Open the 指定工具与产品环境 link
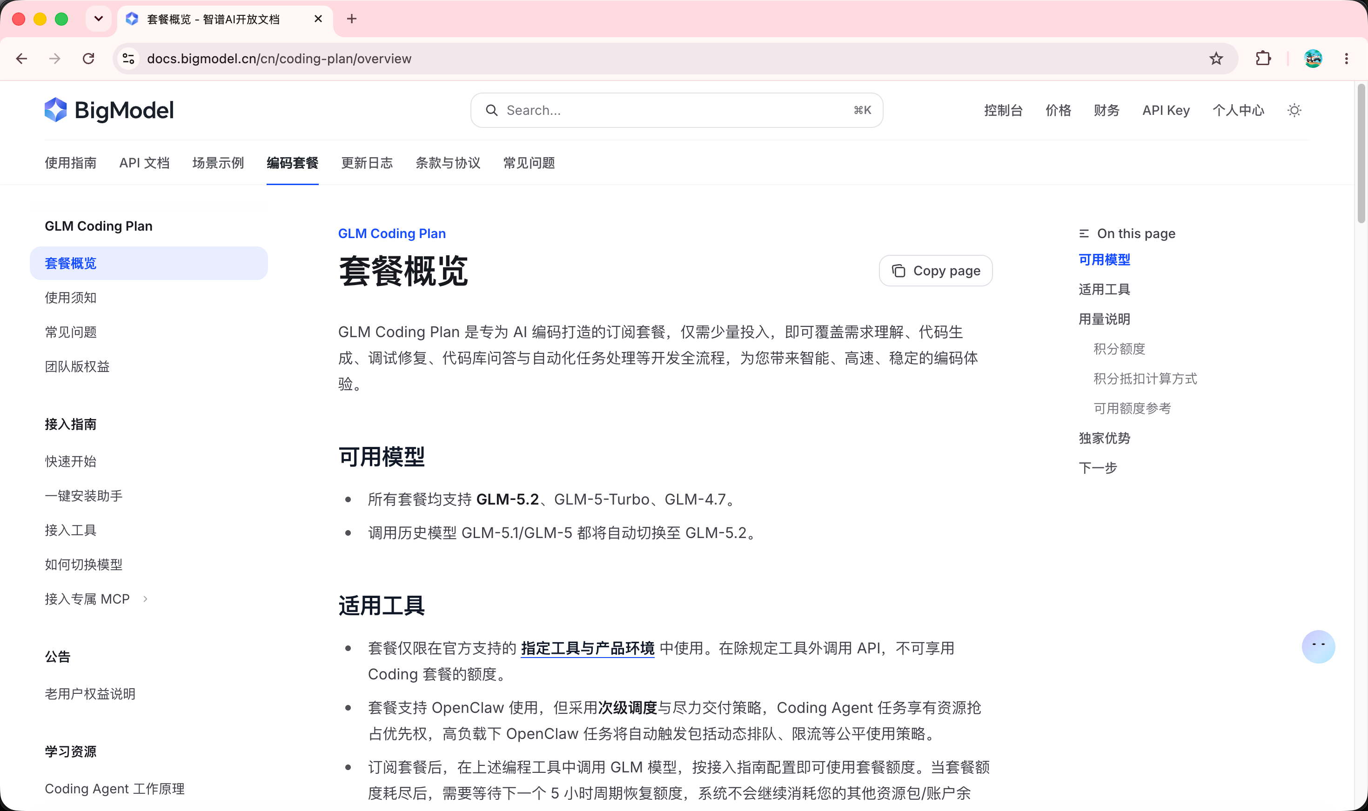Image resolution: width=1368 pixels, height=811 pixels. pos(588,648)
